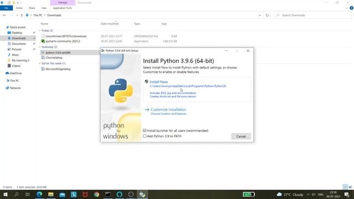Open quick access toolbar customize dropdown
Screen dimensions: 354x199
tap(18, 3)
